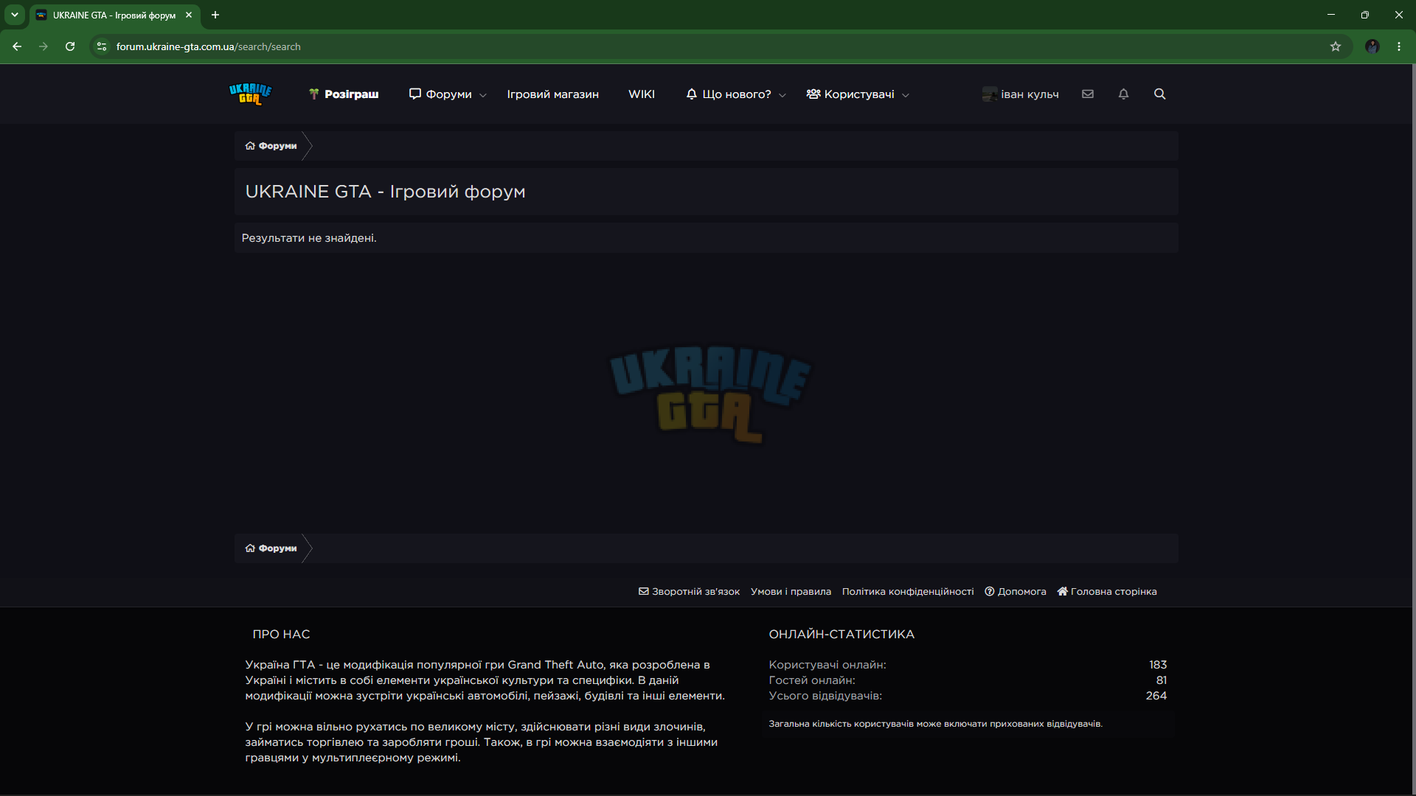Go to Головна сторінка link
The width and height of the screenshot is (1416, 796).
1107,592
